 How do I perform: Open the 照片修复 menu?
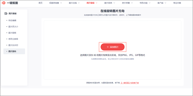(x=126, y=3)
